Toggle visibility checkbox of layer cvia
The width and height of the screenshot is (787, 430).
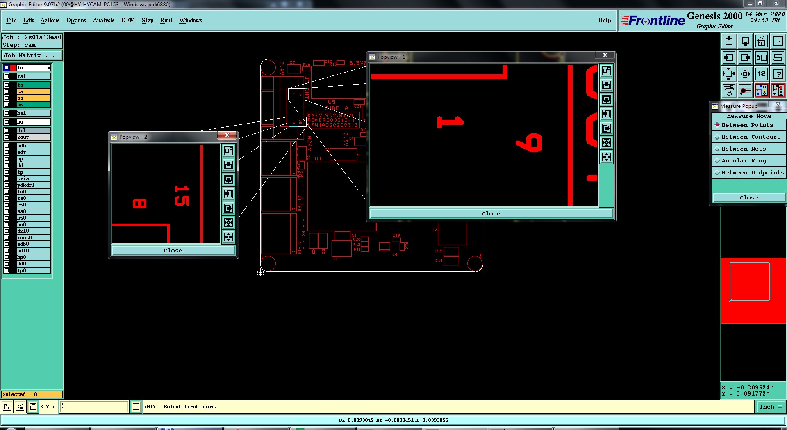tap(7, 178)
